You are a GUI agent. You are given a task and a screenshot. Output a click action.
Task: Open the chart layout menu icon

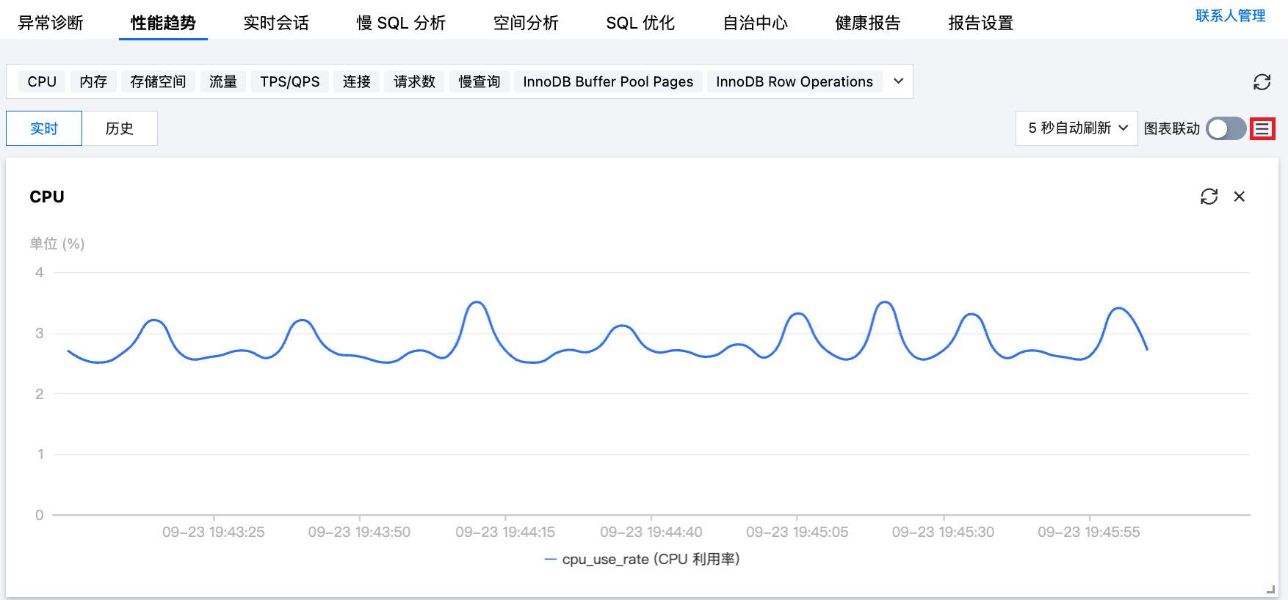tap(1262, 129)
